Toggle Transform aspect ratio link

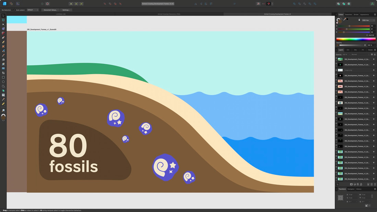(x=372, y=196)
